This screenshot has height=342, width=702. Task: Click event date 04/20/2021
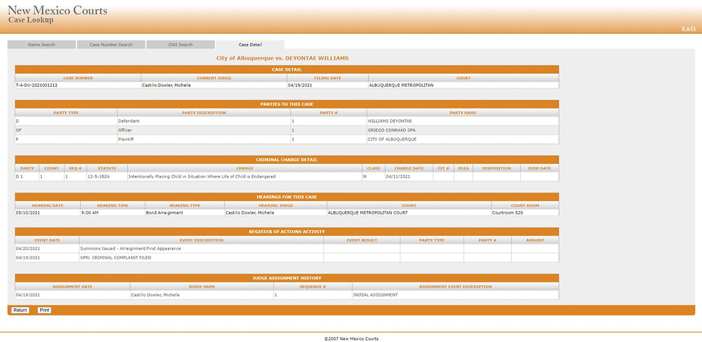tap(28, 249)
